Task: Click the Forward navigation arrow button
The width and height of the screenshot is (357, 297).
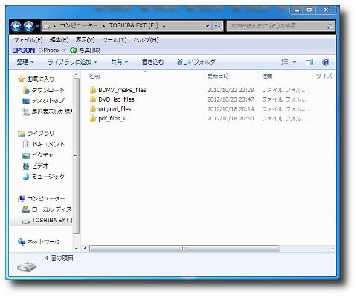Action: click(28, 26)
